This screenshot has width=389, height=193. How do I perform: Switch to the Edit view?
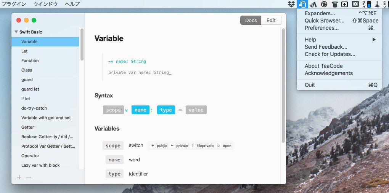(x=271, y=20)
